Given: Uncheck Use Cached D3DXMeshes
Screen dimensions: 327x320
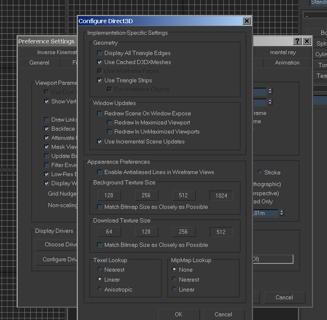Looking at the screenshot, I should [100, 62].
